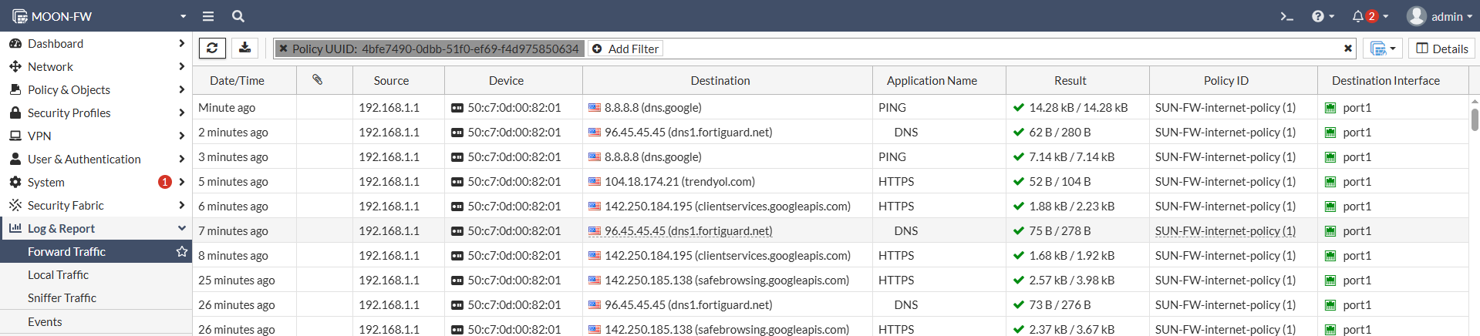Click the SUN-FW-internet-policy link in the 7 minutes ago row
Screen dimensions: 1480x336
point(1225,231)
